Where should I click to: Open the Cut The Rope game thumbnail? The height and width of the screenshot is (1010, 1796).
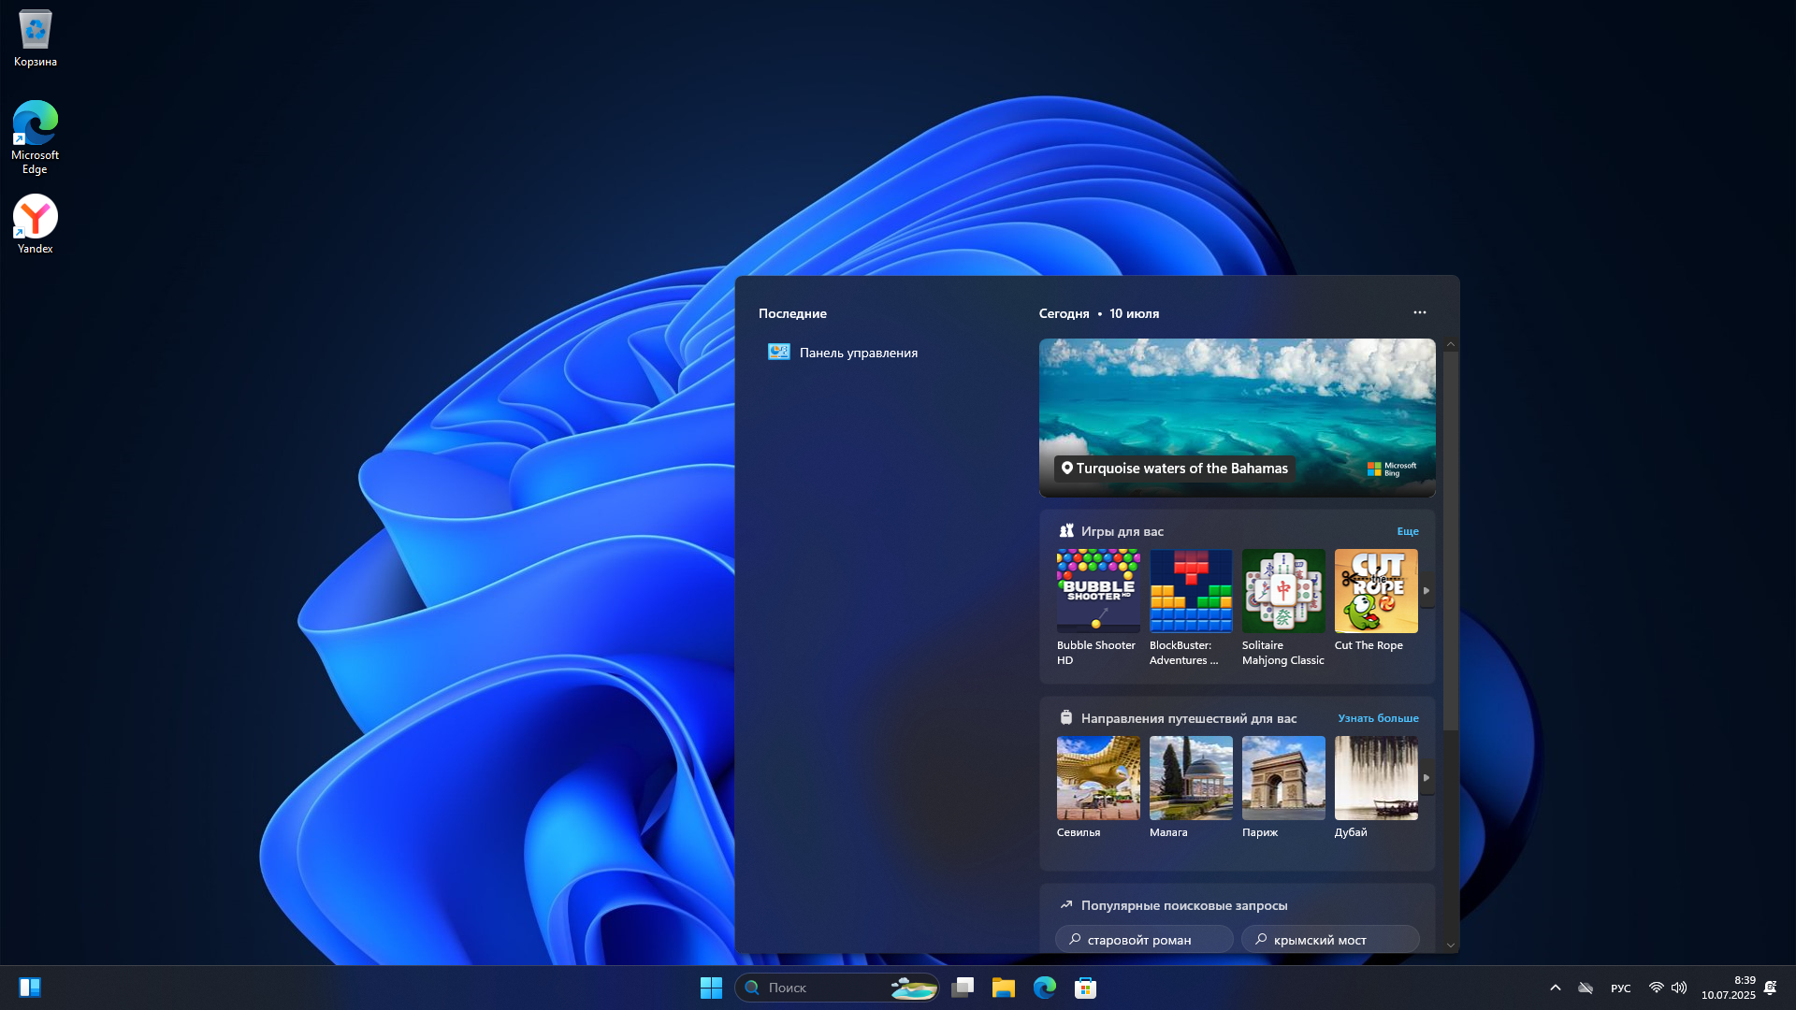coord(1375,591)
